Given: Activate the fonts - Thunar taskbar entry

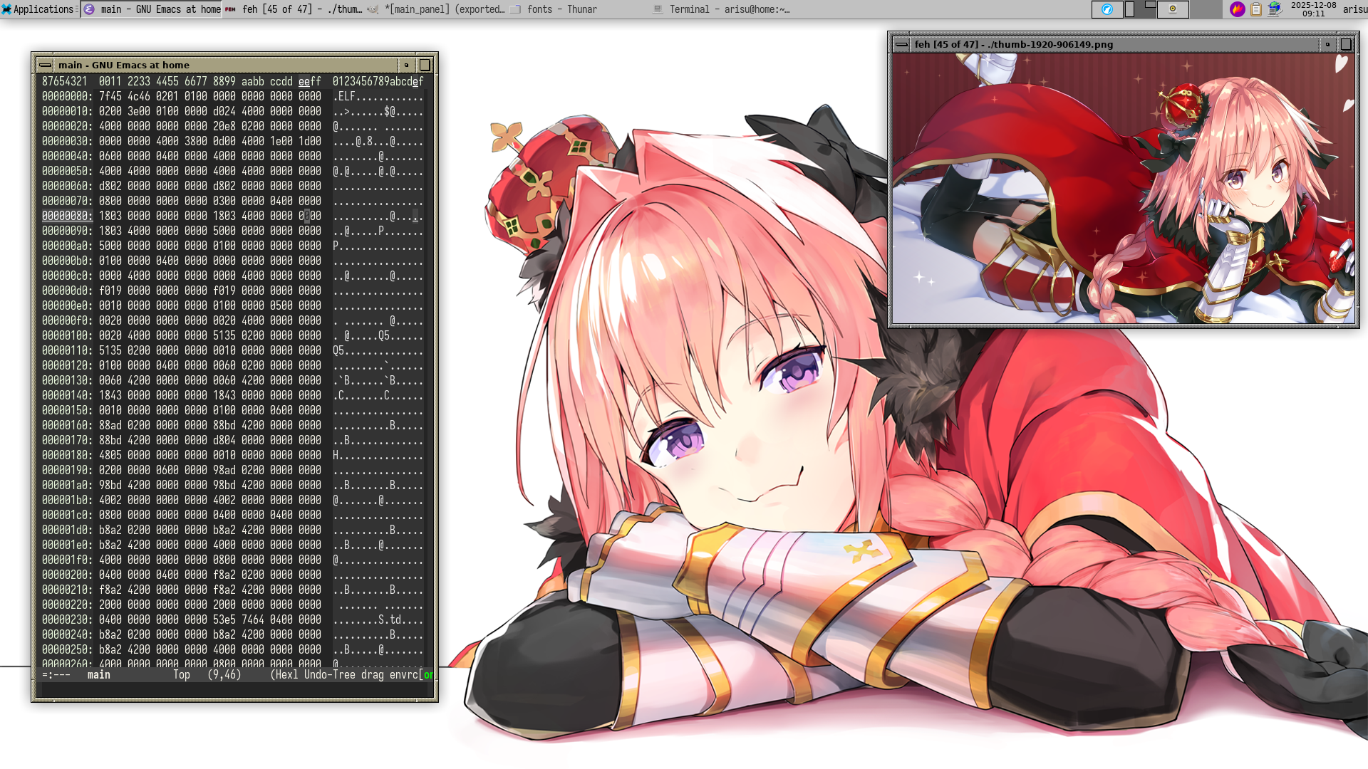Looking at the screenshot, I should (x=561, y=9).
